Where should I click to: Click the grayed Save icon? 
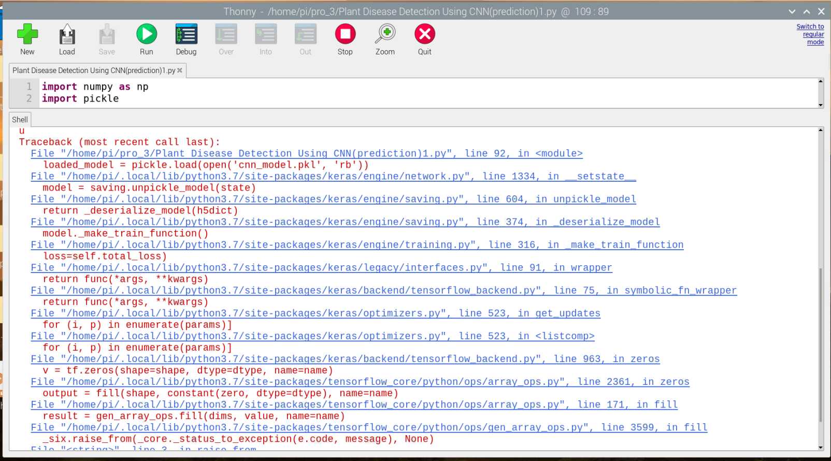(107, 39)
